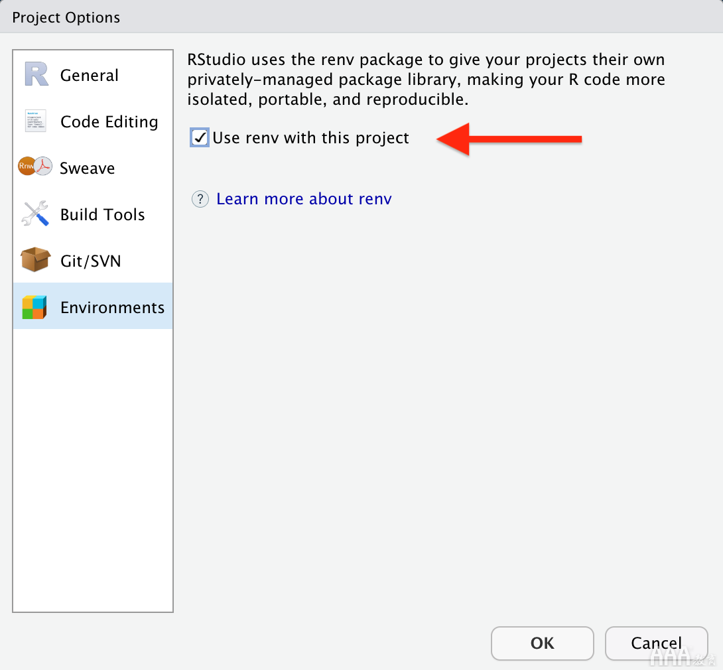Viewport: 723px width, 670px height.
Task: Click the question mark help icon
Action: coord(200,199)
